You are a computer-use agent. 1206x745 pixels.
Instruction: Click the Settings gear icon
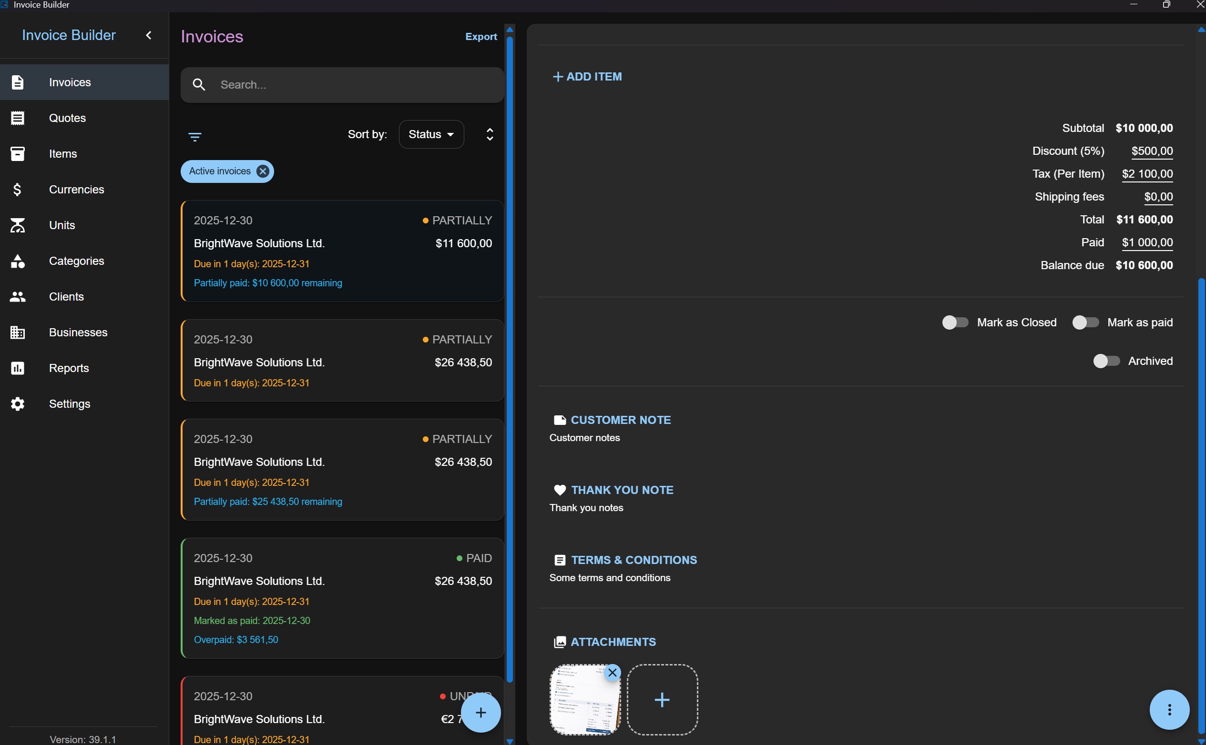(x=18, y=404)
